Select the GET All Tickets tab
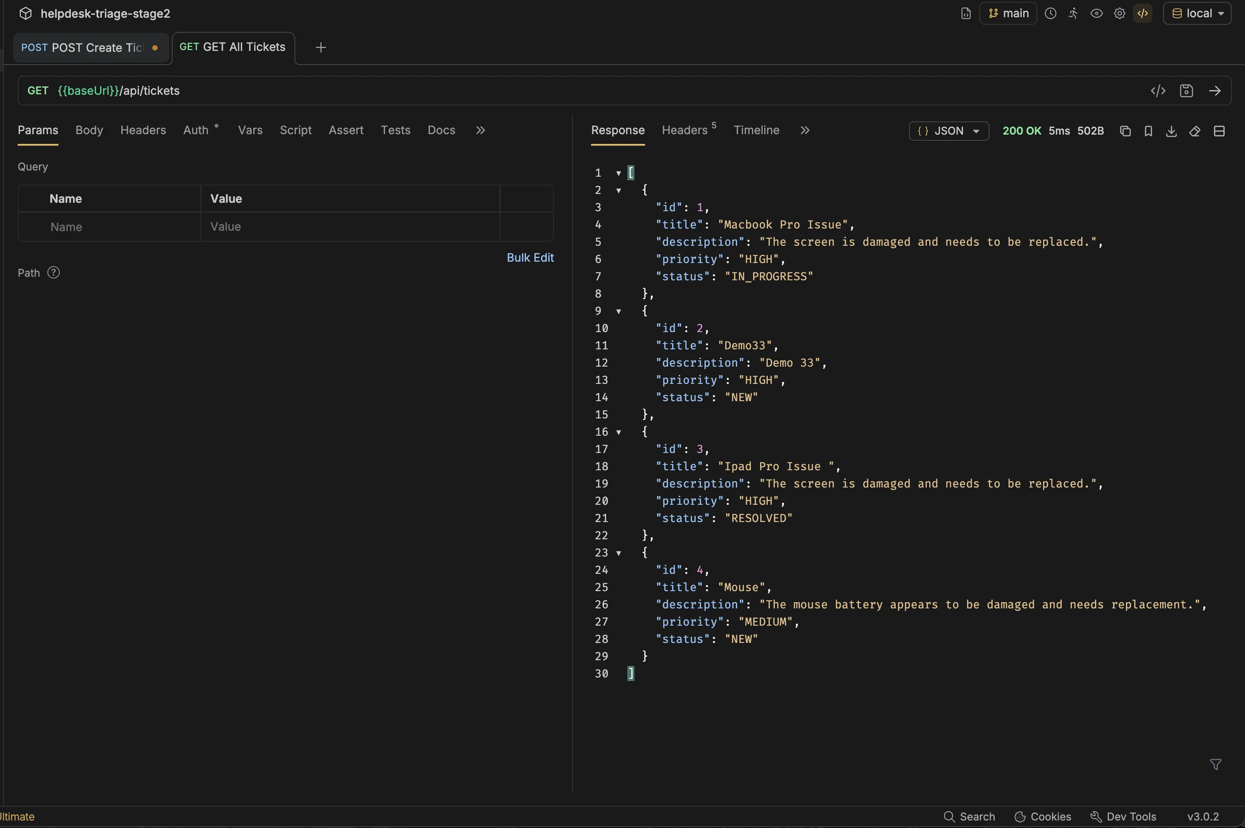This screenshot has width=1245, height=828. (233, 47)
